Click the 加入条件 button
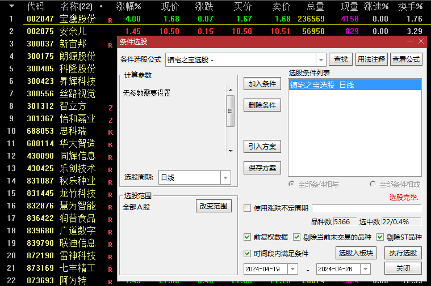431x286 pixels. pyautogui.click(x=262, y=84)
